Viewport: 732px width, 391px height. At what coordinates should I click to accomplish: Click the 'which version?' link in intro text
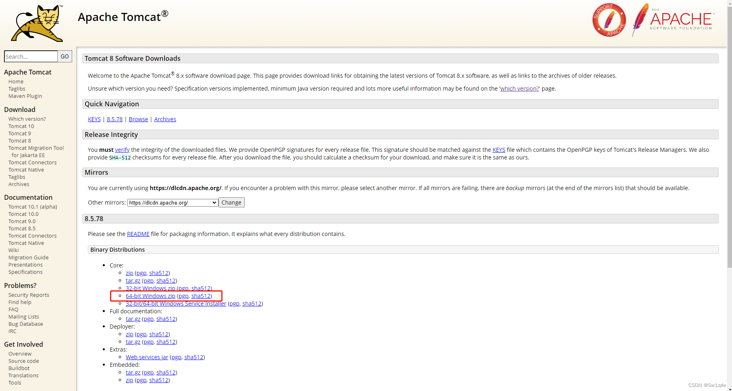[520, 89]
